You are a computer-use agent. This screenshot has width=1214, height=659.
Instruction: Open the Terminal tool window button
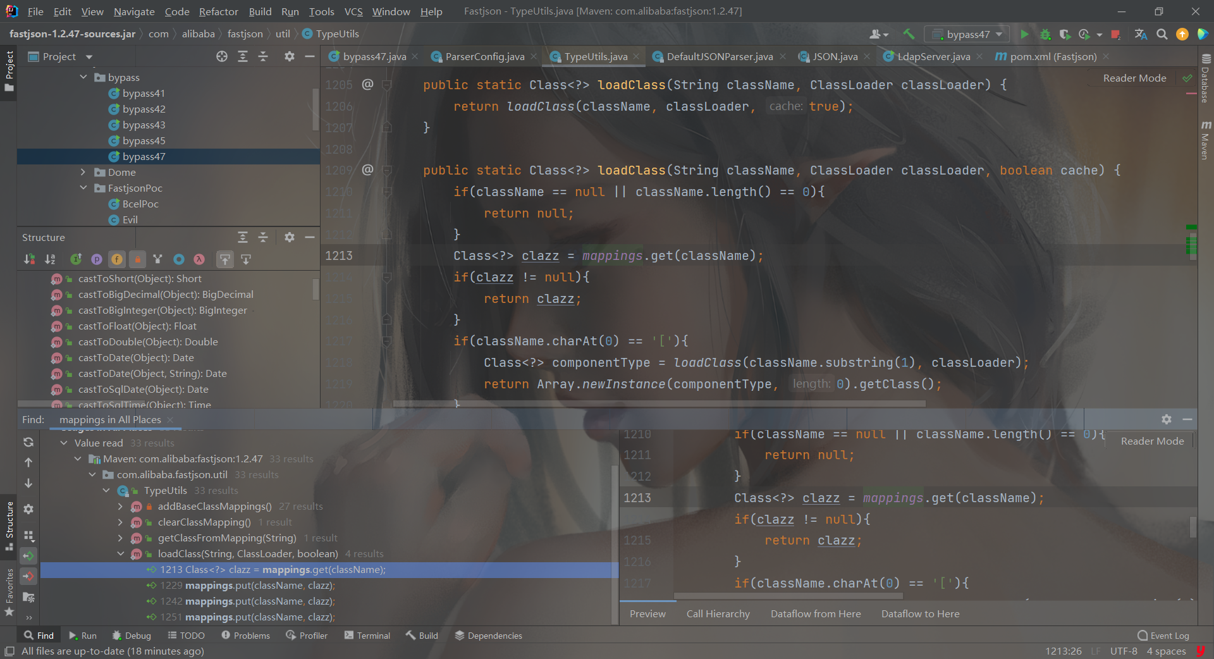[367, 636]
